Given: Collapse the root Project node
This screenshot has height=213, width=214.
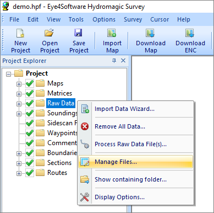Looking at the screenshot, I should [8, 74].
